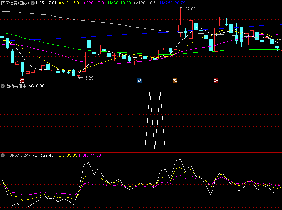Select the 南天信息(日线) chart title
Screen dimensions: 282x210
(15, 3)
